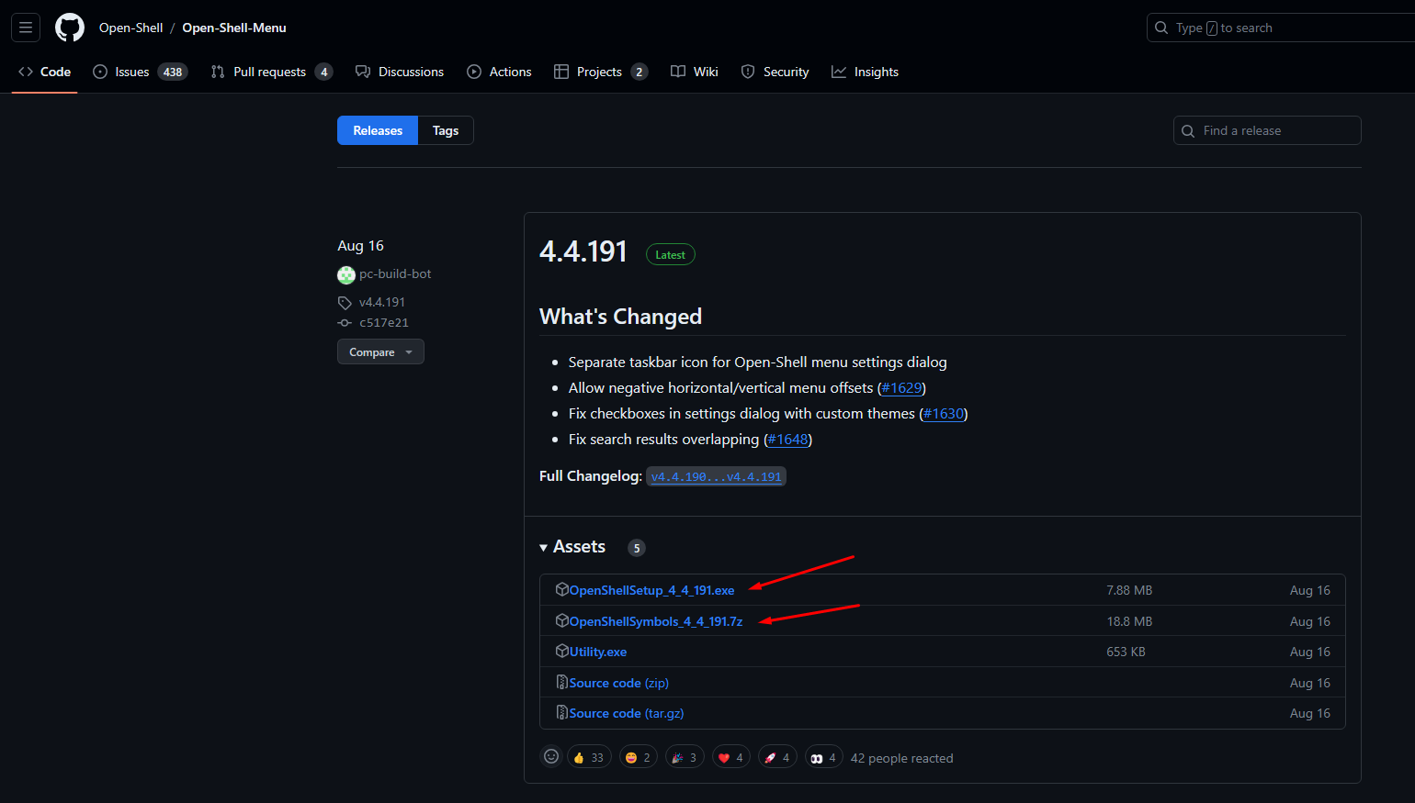
Task: Switch to the Tags view
Action: 446,130
